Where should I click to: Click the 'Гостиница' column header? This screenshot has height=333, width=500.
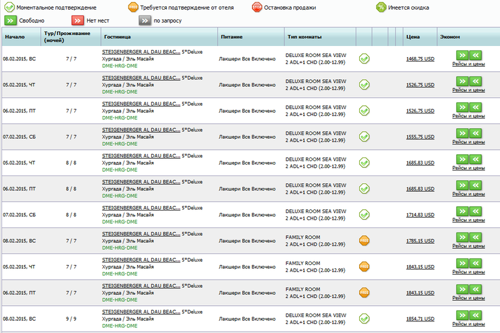point(116,37)
